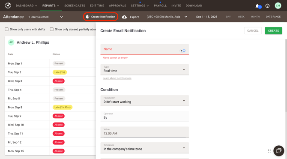Open the chat support bubble icon
This screenshot has width=287, height=159.
pyautogui.click(x=278, y=150)
